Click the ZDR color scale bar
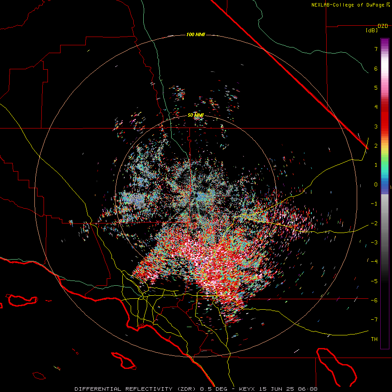This screenshot has height=392, width=392. pyautogui.click(x=385, y=193)
